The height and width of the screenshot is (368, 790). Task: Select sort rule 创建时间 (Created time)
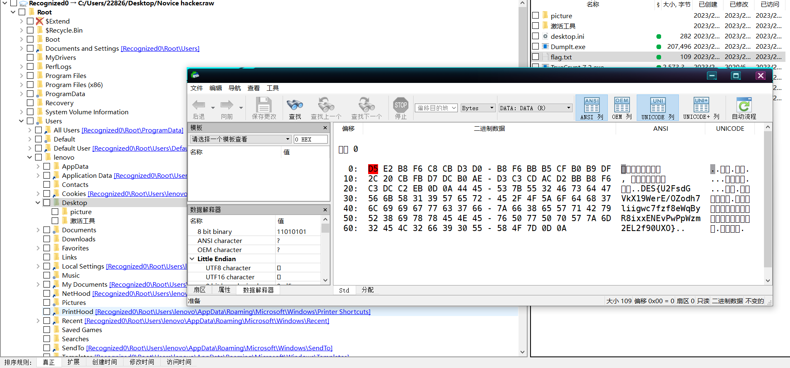(x=104, y=362)
